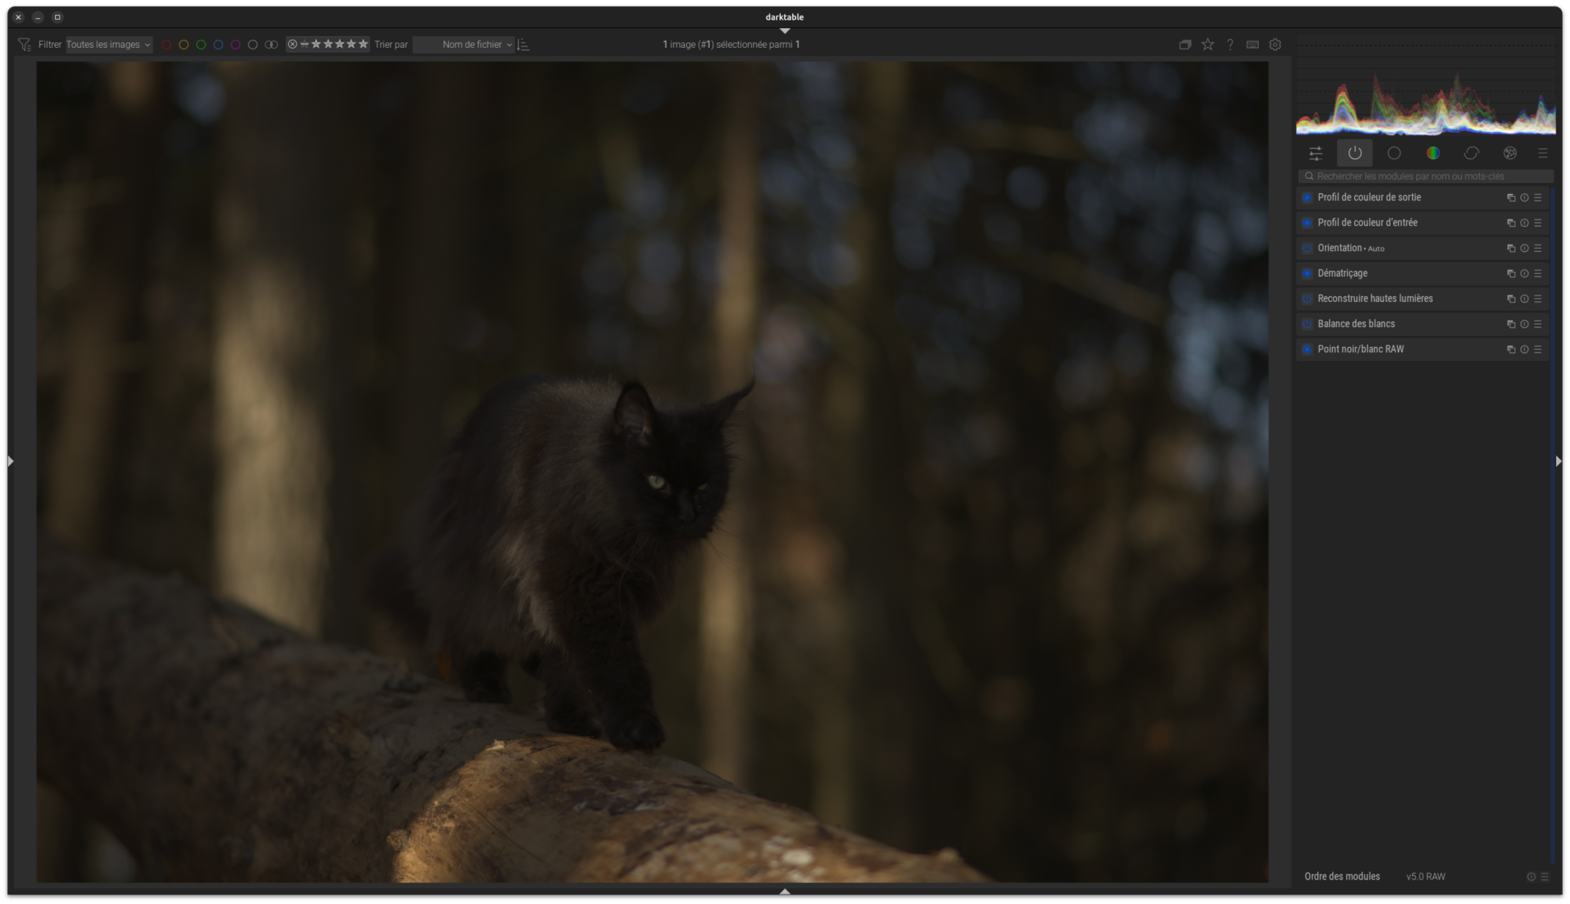Open keyboard shortcuts icon in top bar
The image size is (1570, 904).
pos(1252,45)
